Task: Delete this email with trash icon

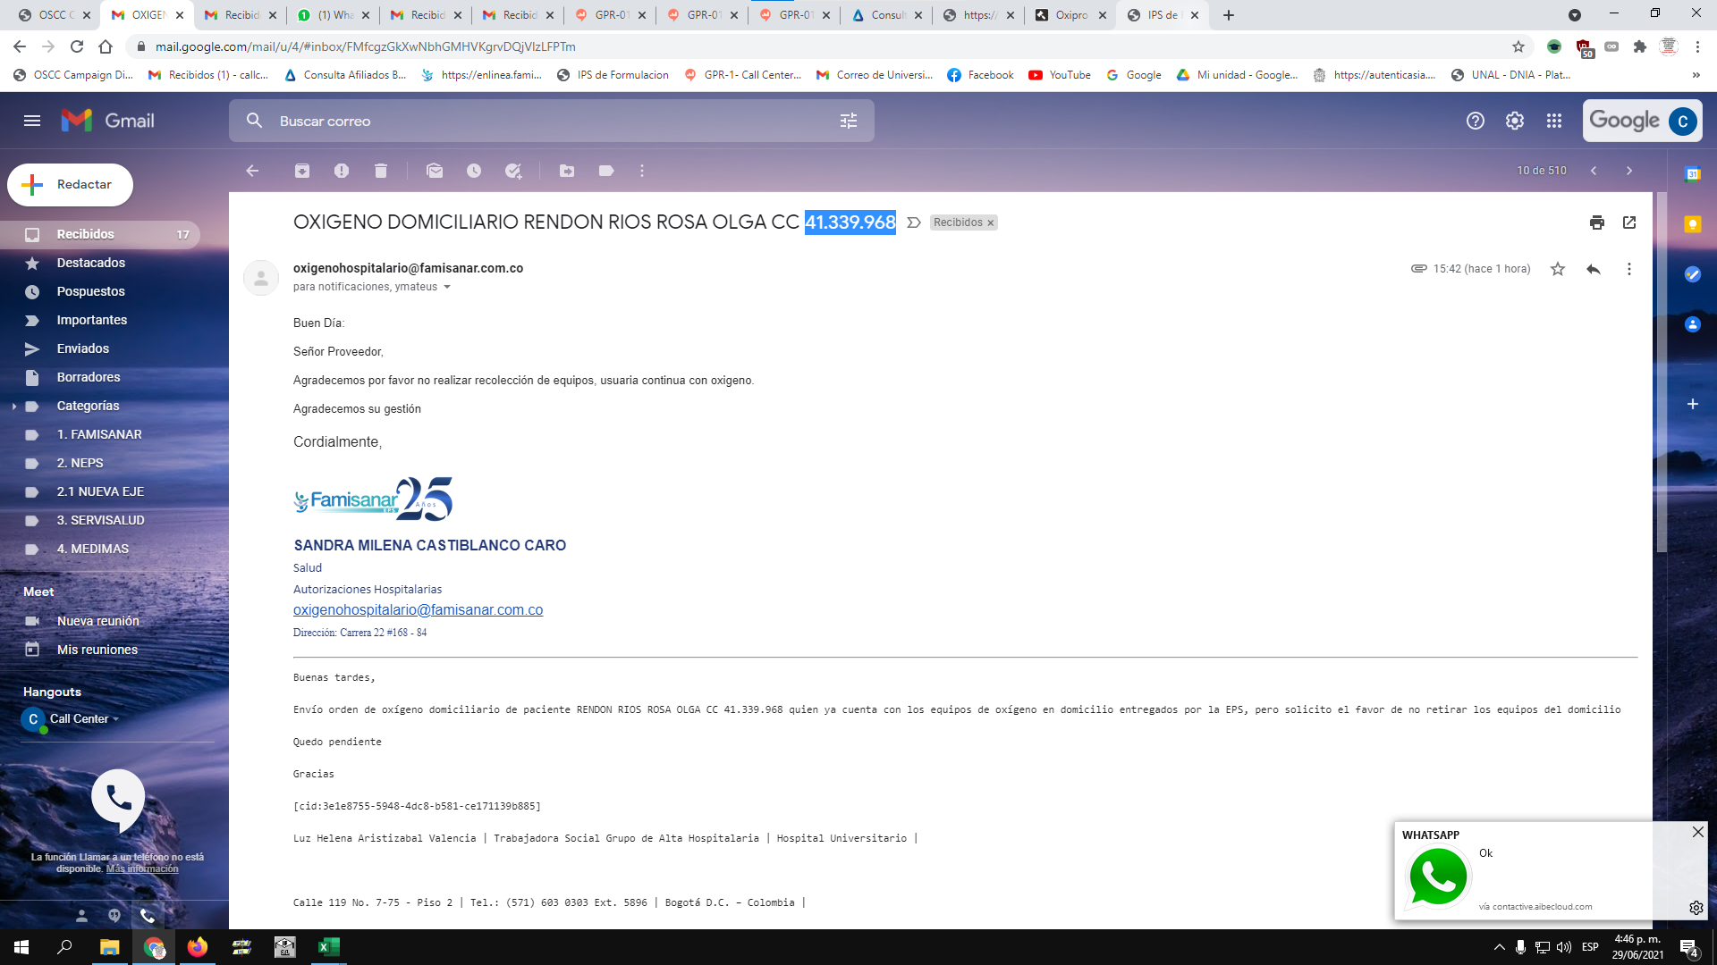Action: (381, 171)
